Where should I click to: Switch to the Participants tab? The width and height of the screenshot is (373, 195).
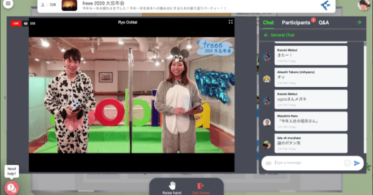click(x=296, y=22)
